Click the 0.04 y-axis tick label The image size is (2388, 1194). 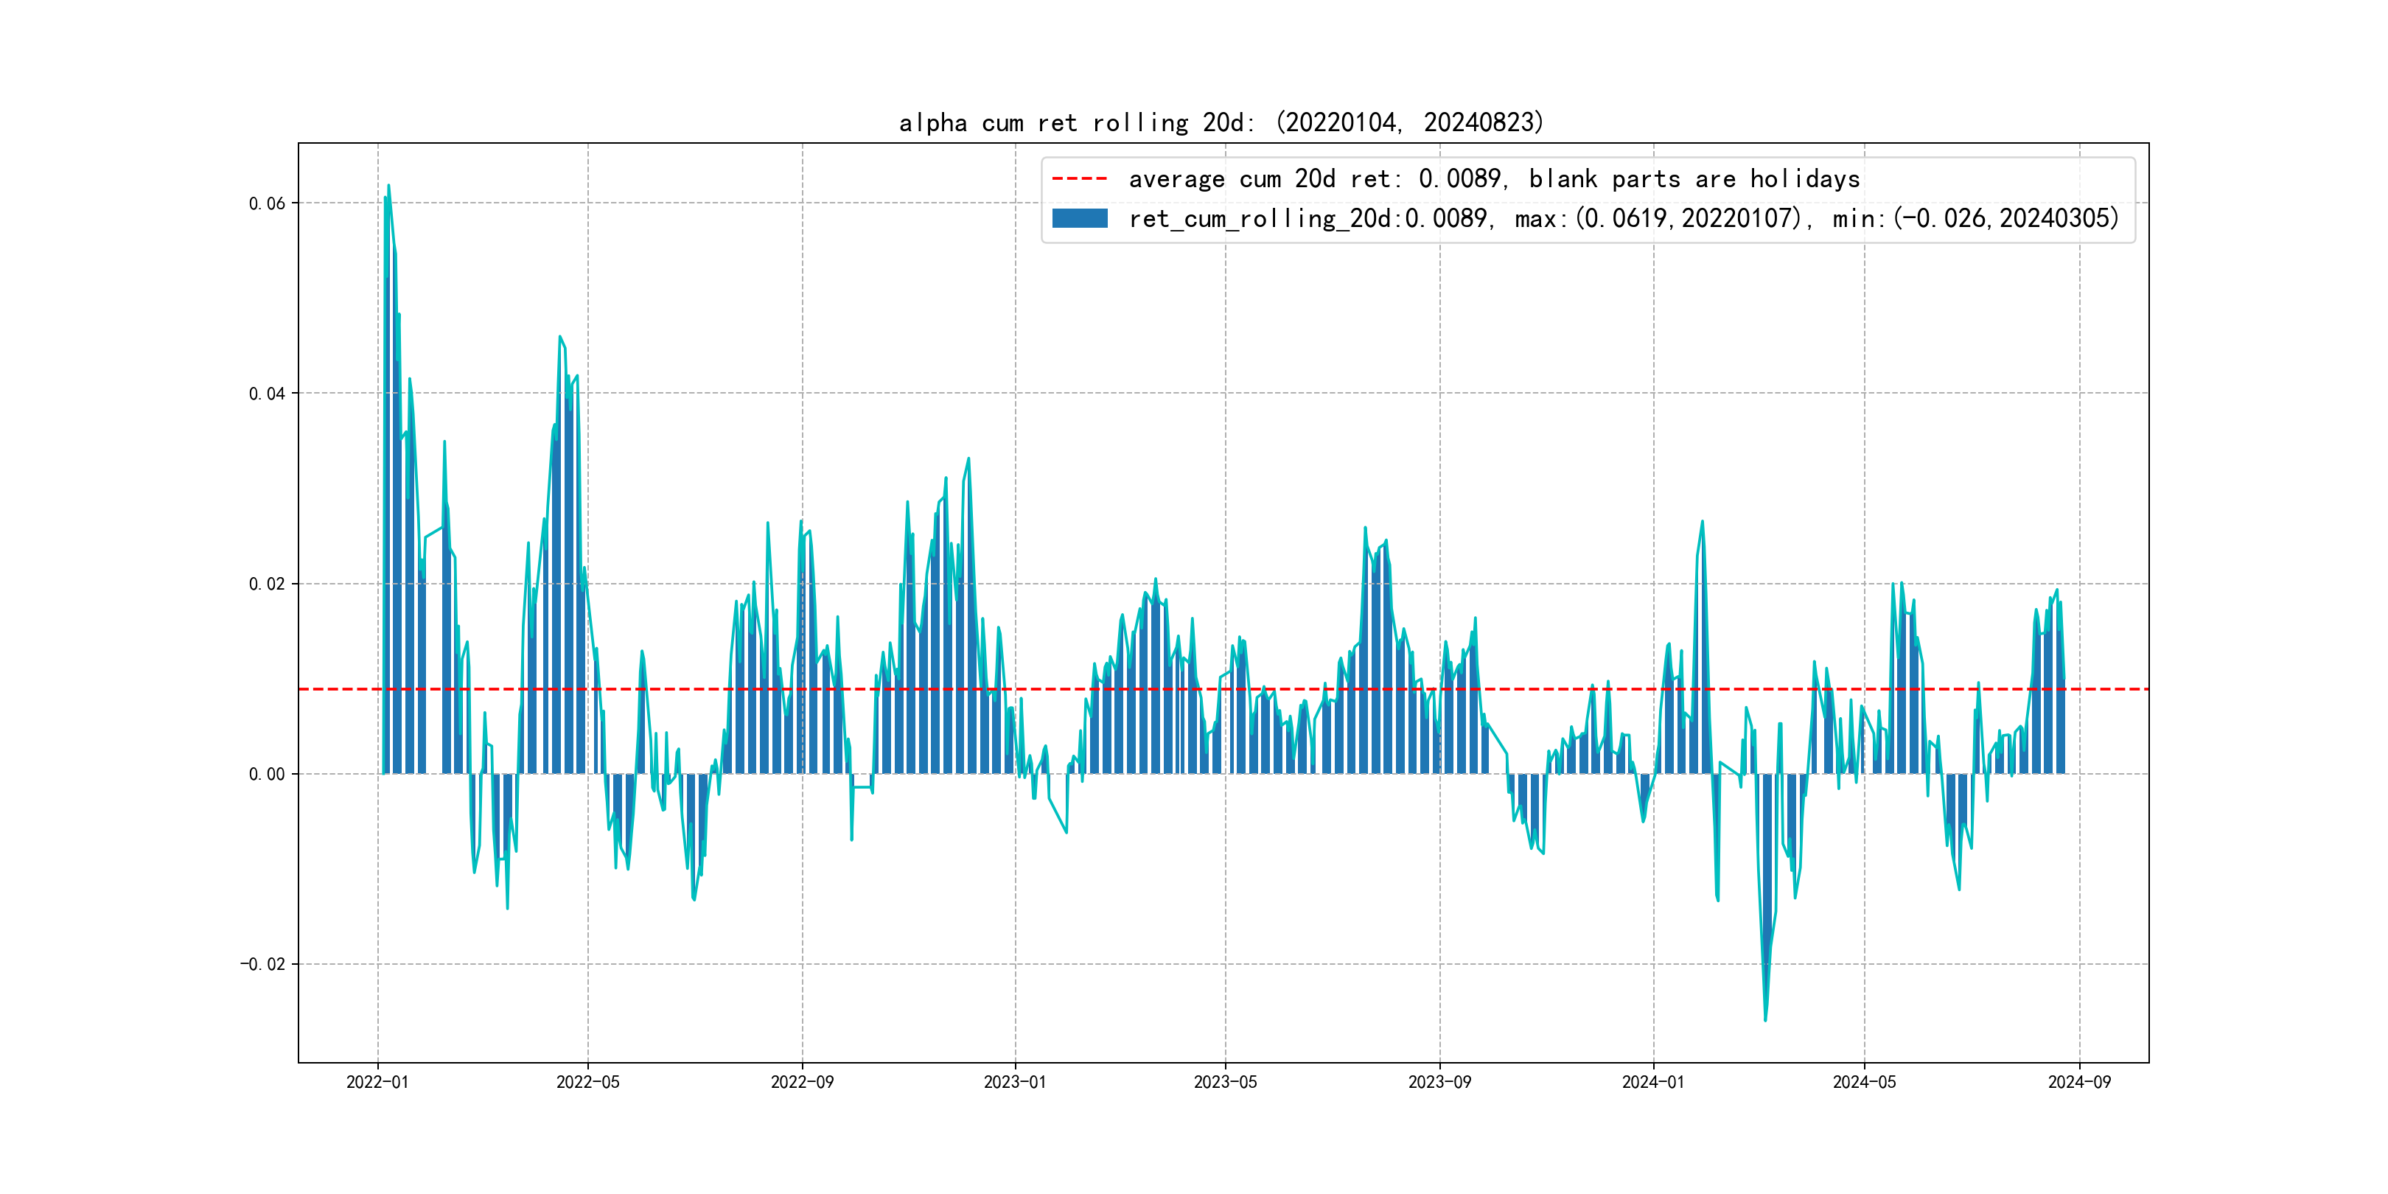(x=267, y=394)
